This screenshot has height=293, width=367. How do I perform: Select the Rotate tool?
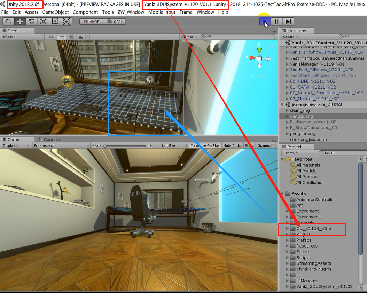click(x=31, y=21)
